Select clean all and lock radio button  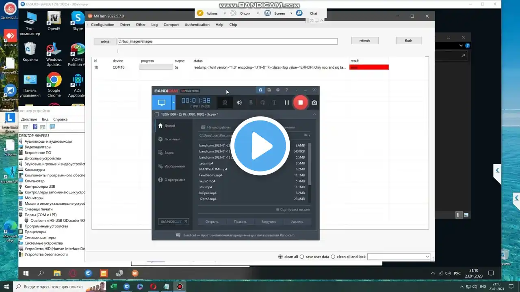pos(333,257)
